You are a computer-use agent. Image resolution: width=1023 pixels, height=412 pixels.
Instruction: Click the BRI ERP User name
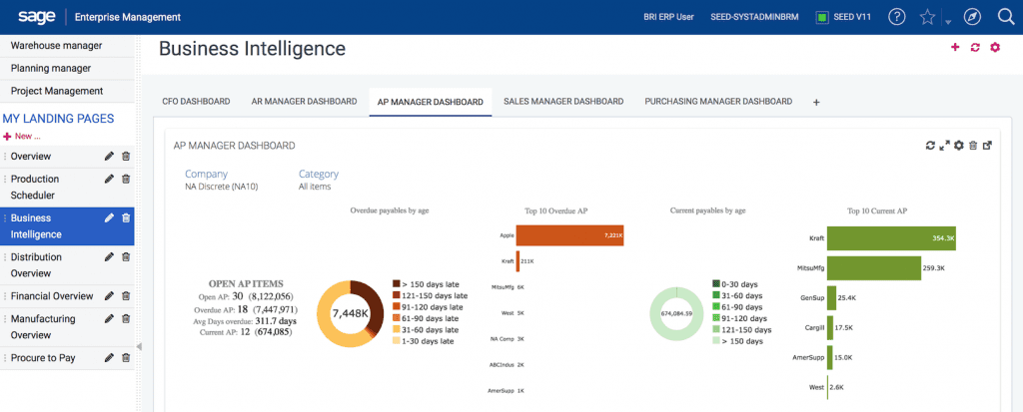coord(668,17)
